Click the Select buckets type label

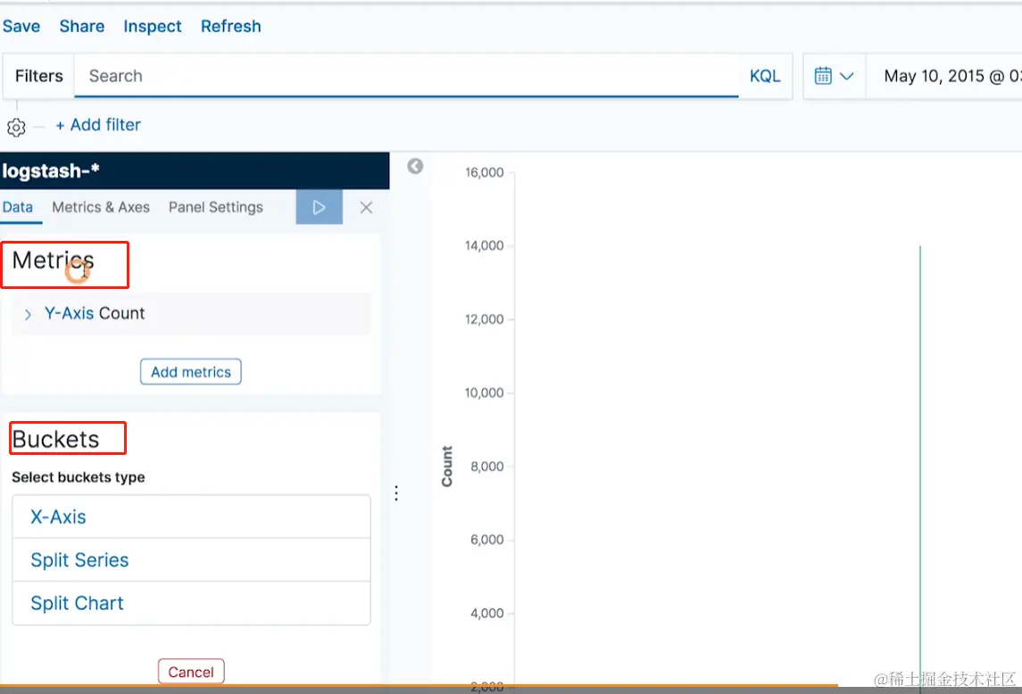79,477
